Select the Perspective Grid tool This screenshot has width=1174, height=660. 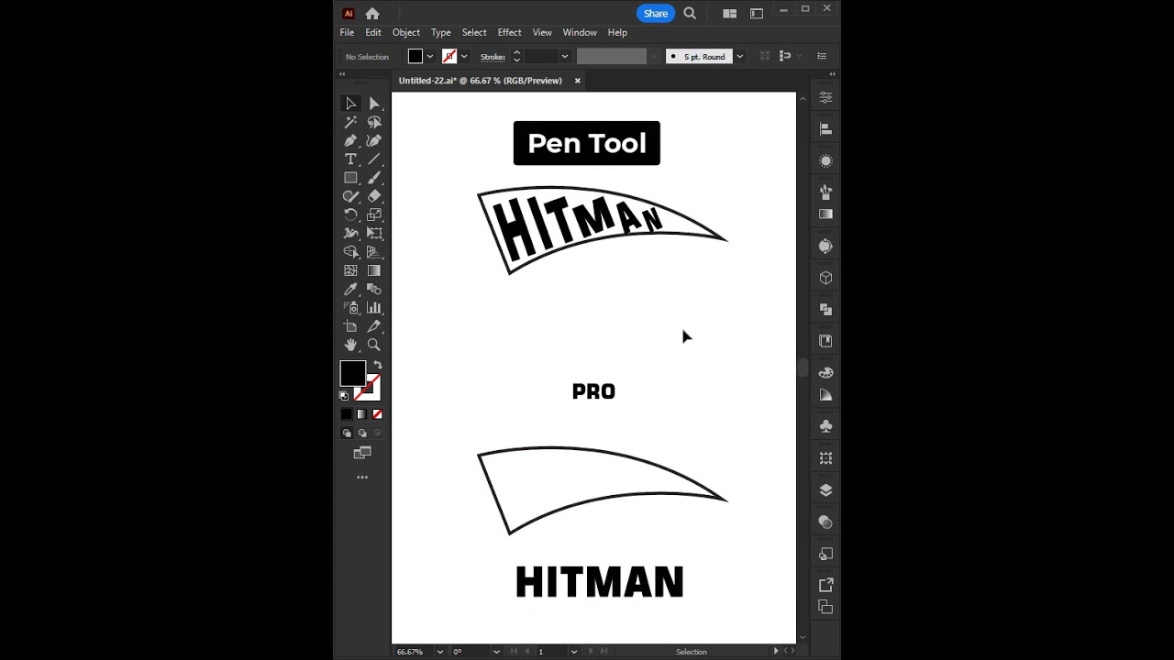tap(374, 252)
